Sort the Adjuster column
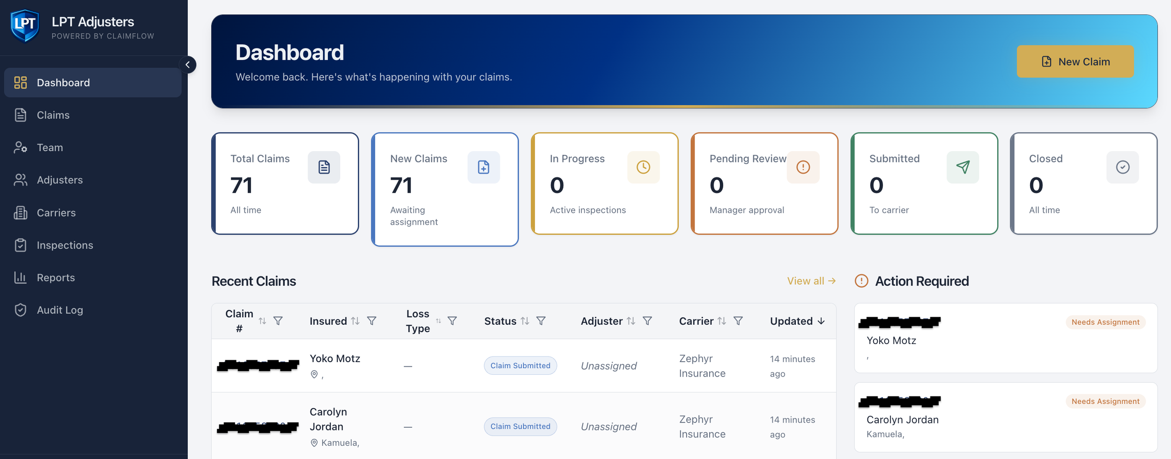This screenshot has width=1171, height=459. pos(631,321)
